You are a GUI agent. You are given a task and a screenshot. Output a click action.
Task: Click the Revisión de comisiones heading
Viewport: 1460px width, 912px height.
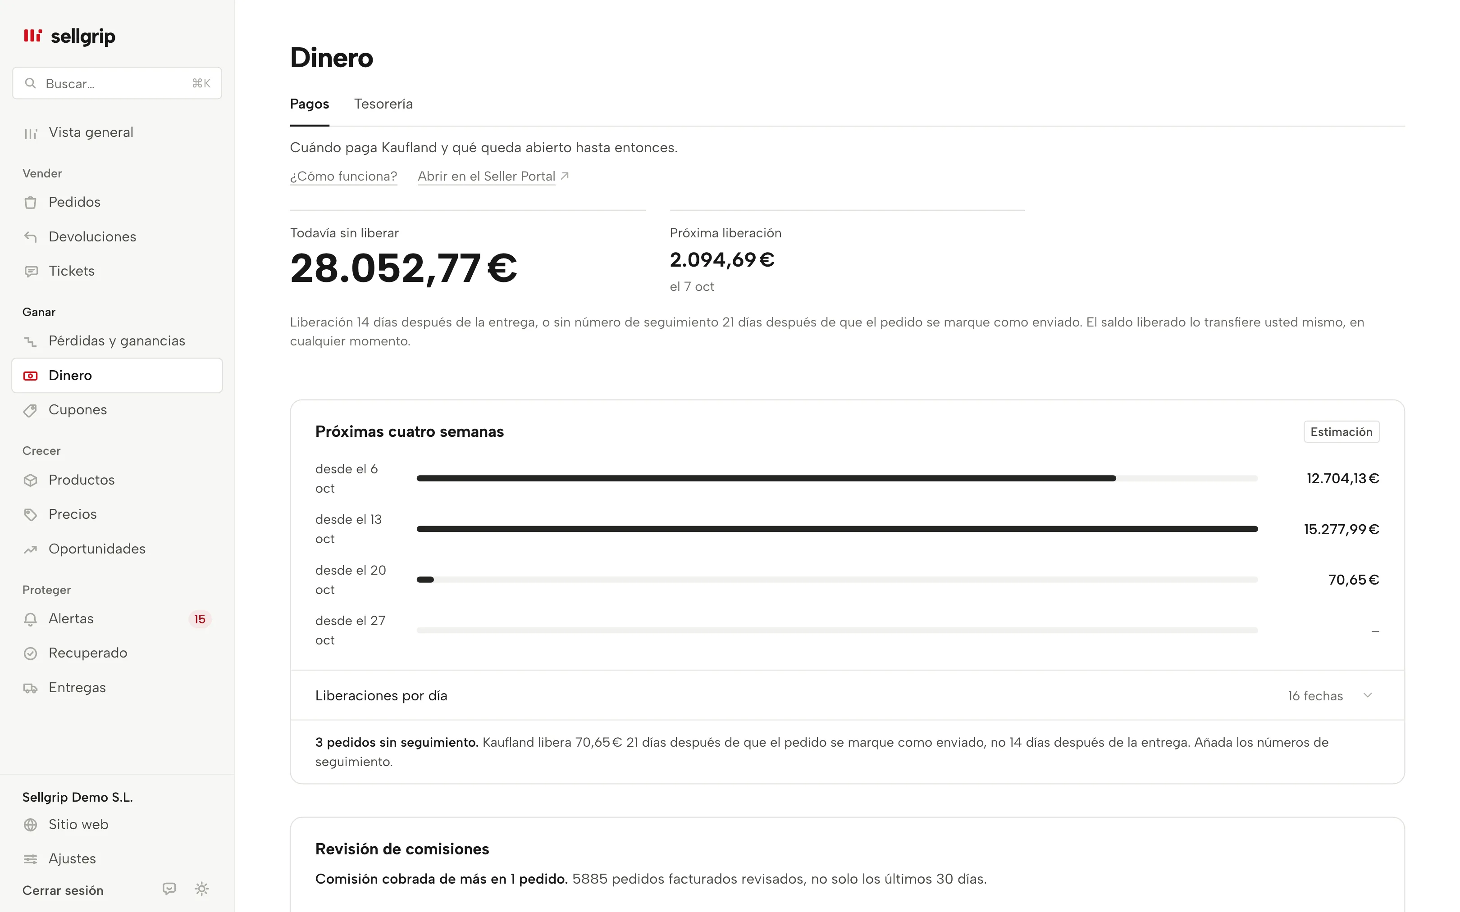point(402,849)
